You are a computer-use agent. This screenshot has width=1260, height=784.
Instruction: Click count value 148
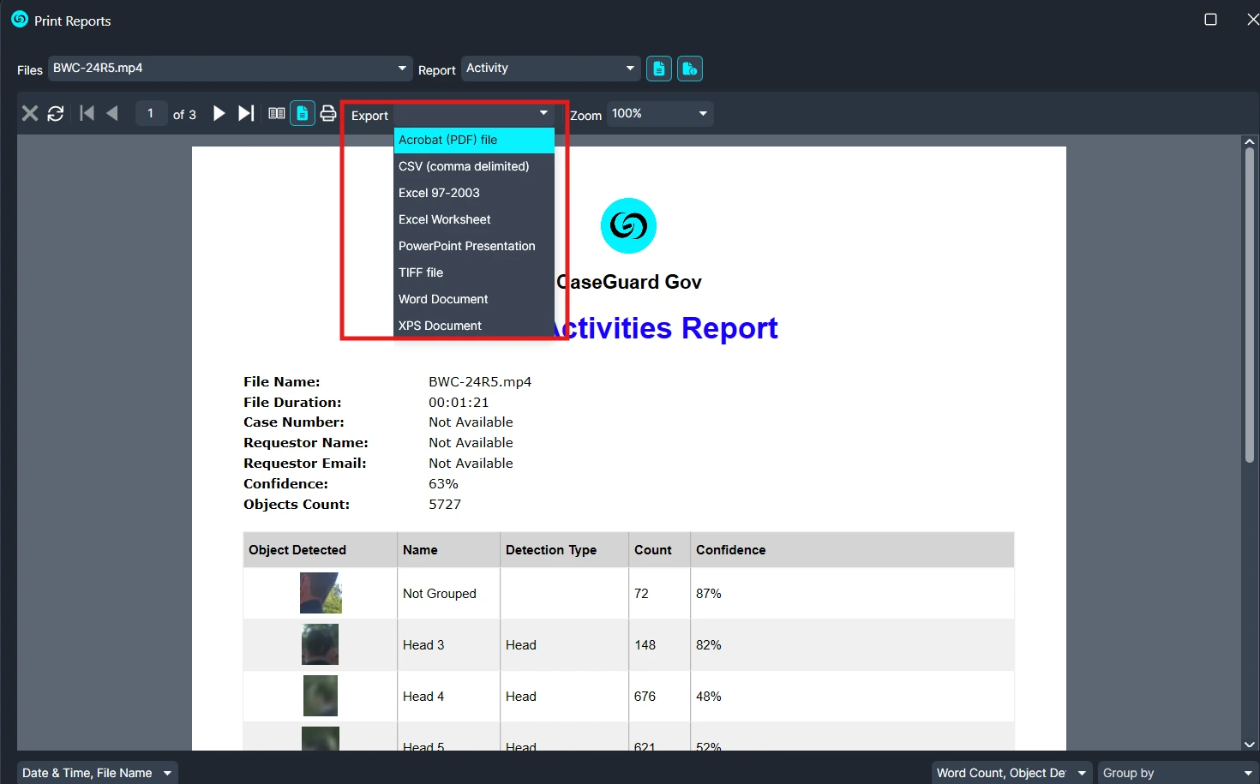tap(645, 645)
